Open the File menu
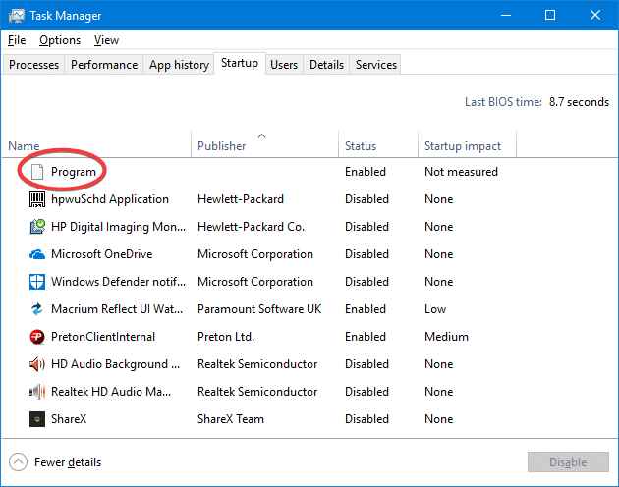 (17, 40)
